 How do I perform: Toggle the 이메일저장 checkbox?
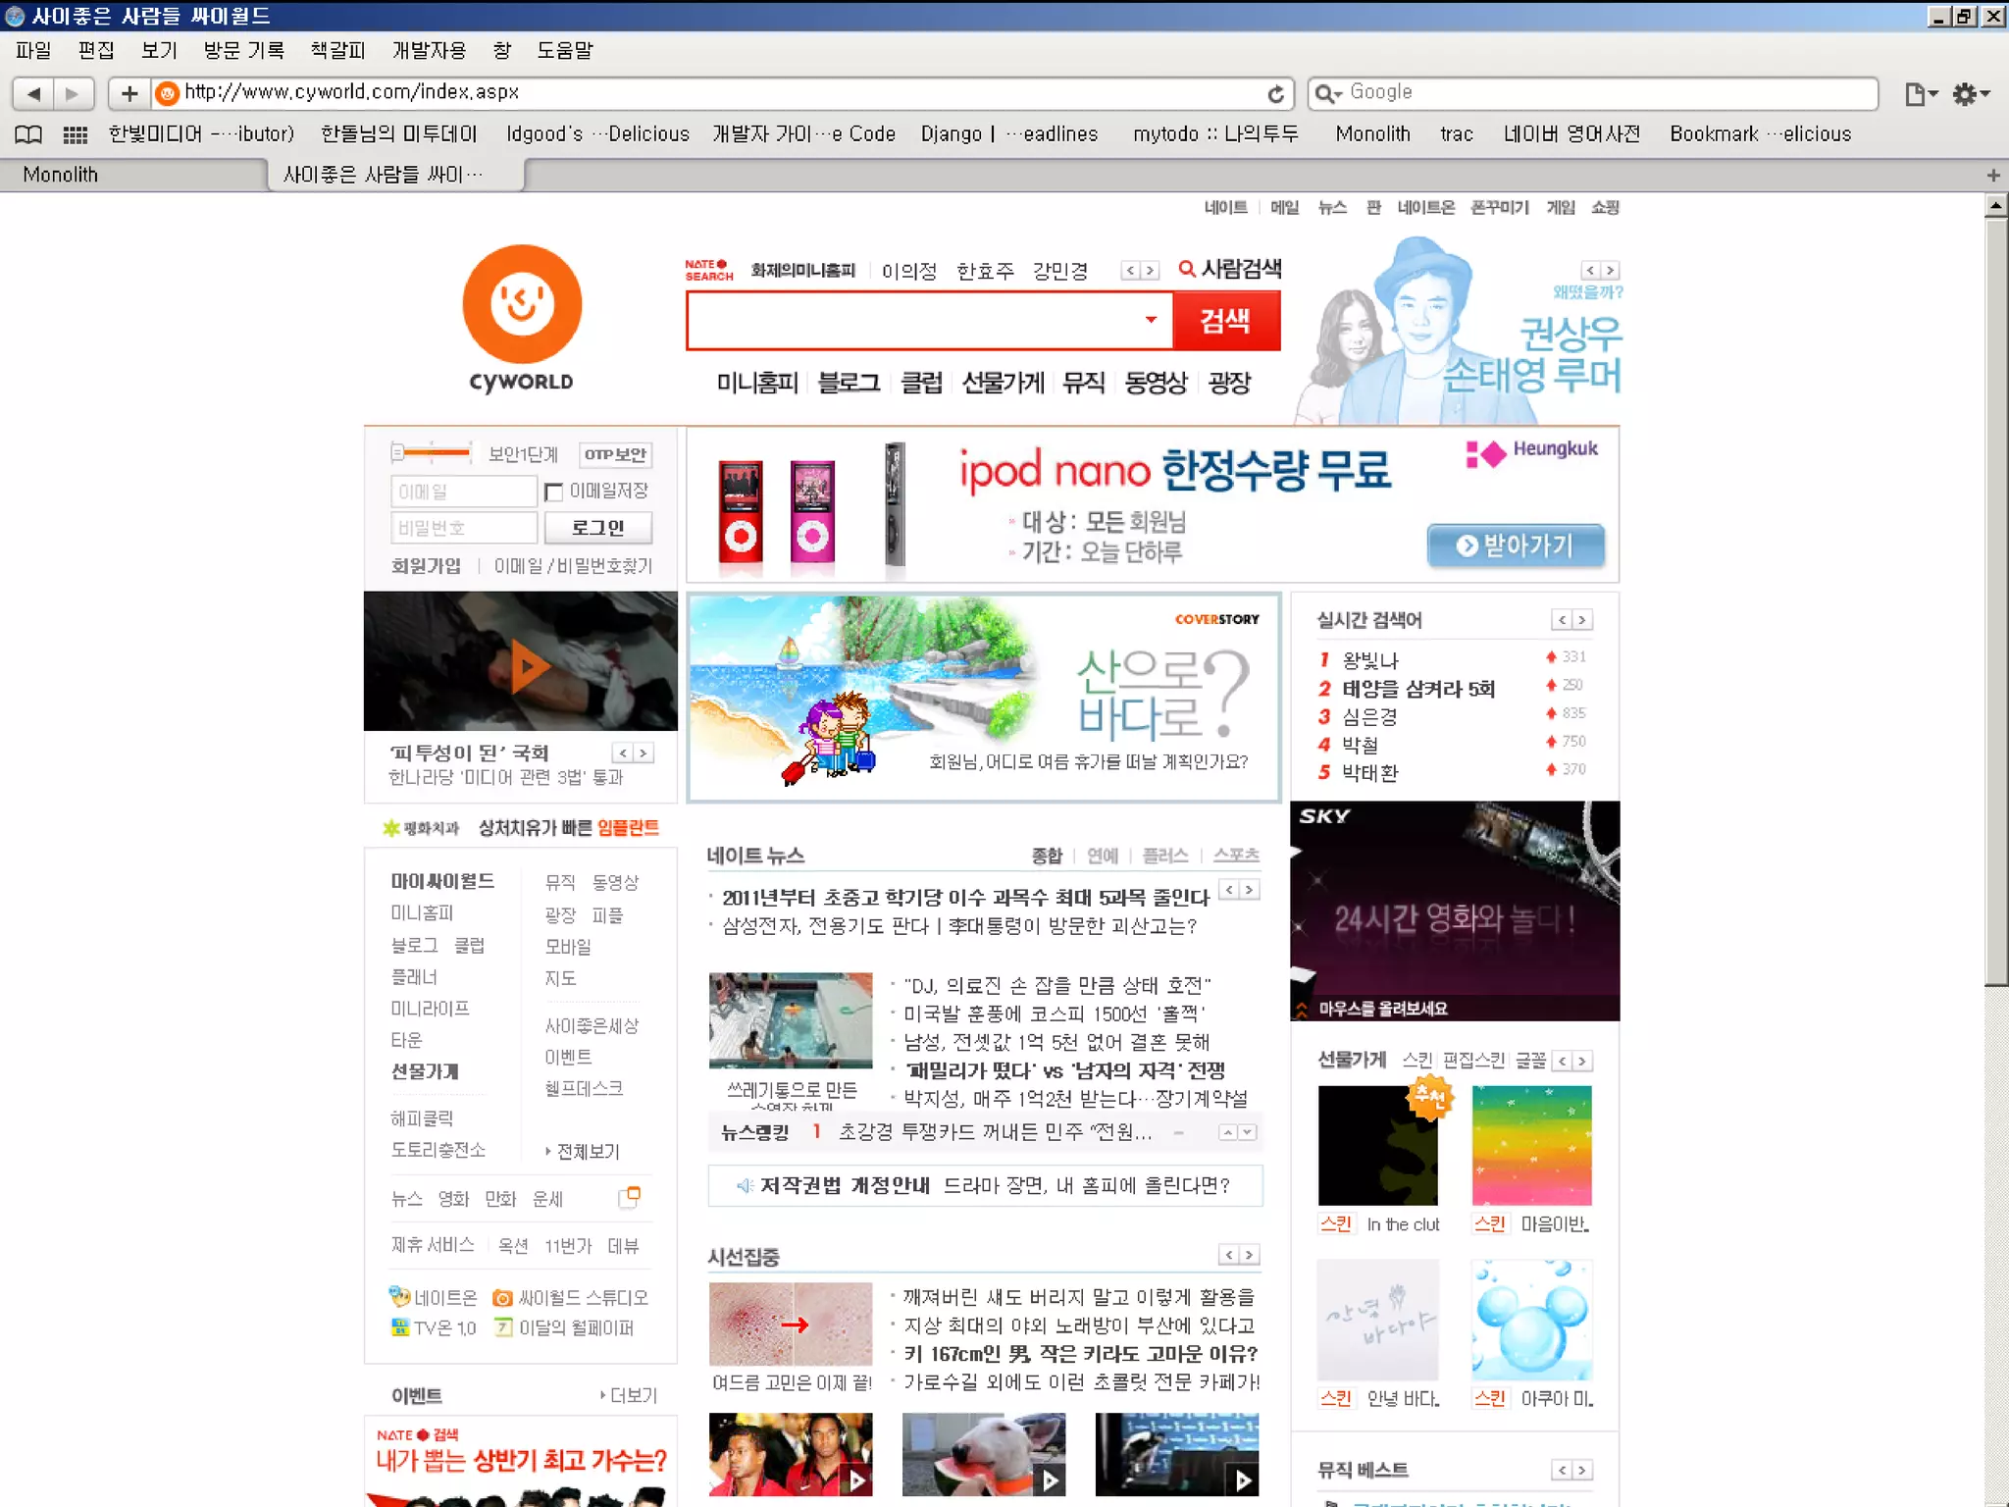click(x=554, y=492)
